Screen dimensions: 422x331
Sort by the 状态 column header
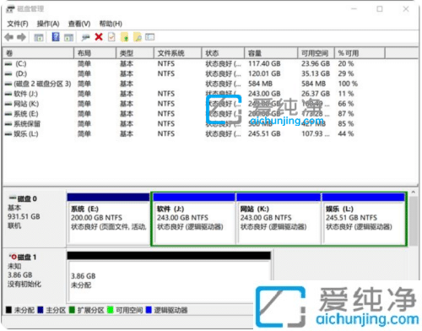coord(223,53)
